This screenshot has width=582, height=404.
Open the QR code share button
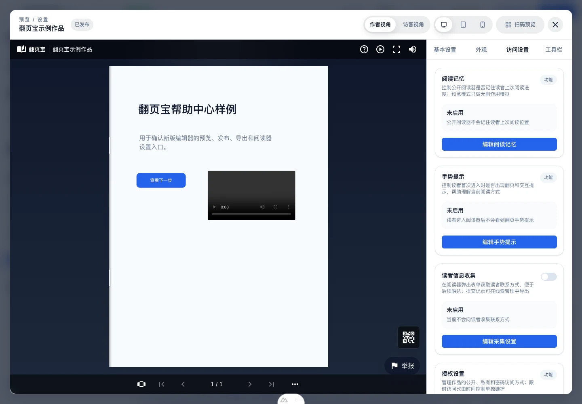[x=409, y=337]
